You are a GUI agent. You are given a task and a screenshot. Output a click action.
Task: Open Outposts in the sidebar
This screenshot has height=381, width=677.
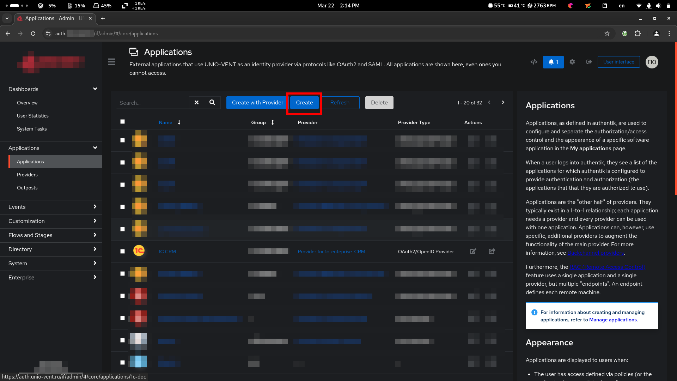pos(27,188)
